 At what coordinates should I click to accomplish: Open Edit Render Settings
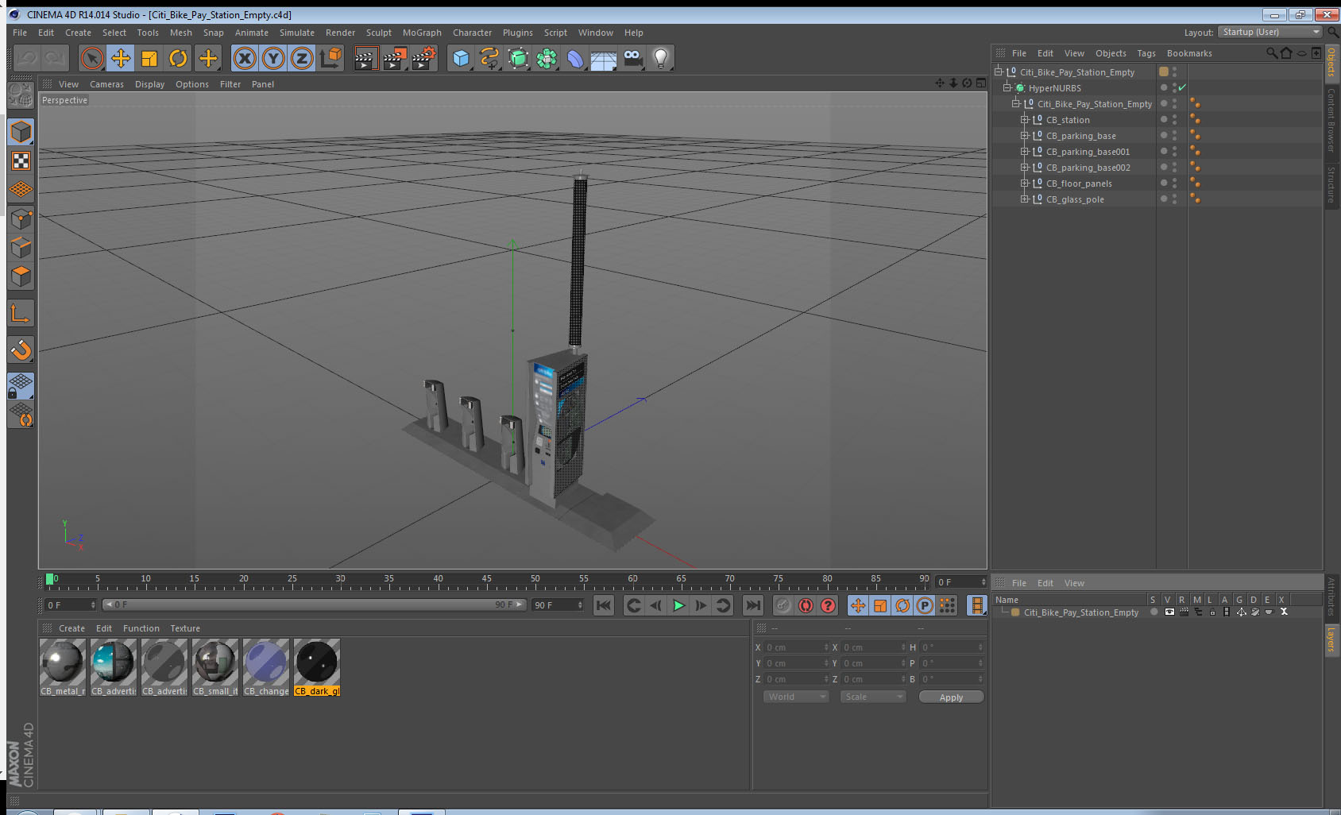(x=423, y=58)
